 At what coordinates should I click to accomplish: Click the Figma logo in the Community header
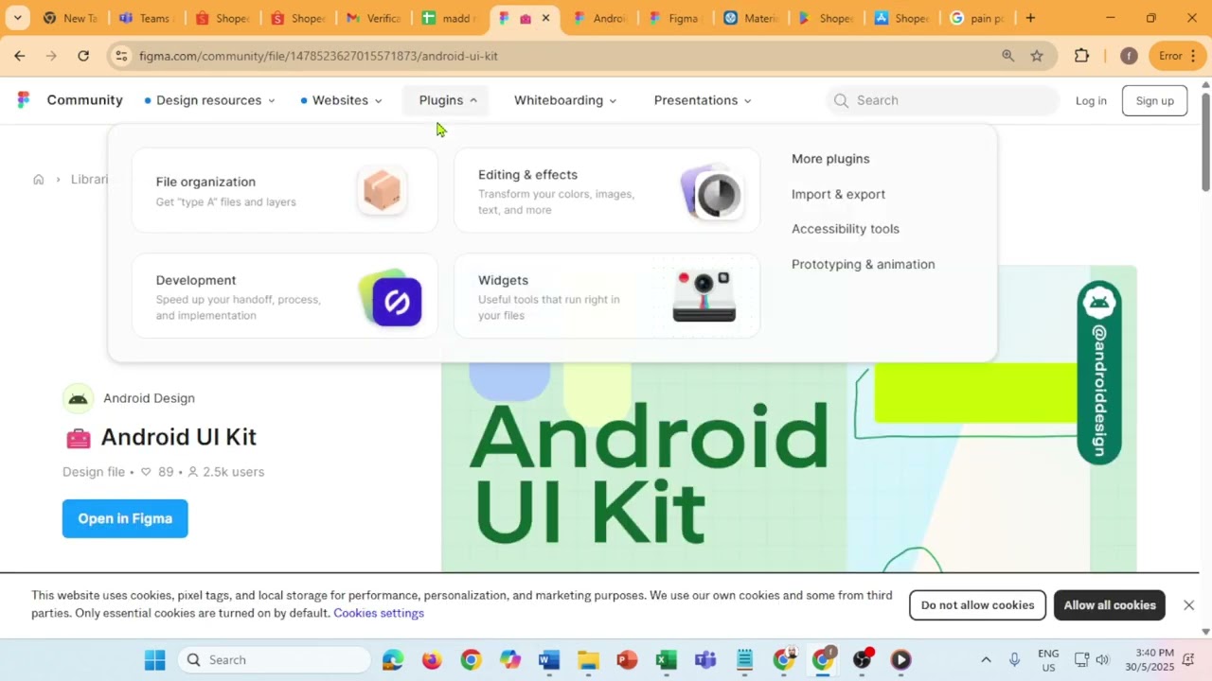click(24, 100)
